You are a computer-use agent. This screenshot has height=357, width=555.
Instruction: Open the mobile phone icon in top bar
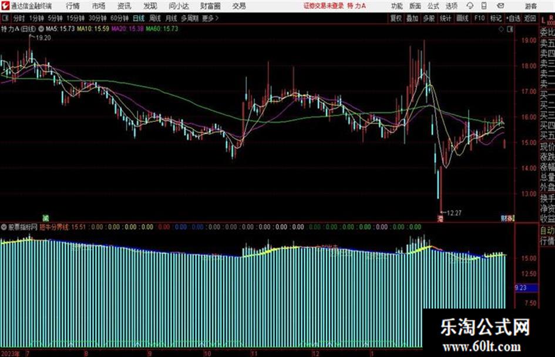tap(484, 6)
